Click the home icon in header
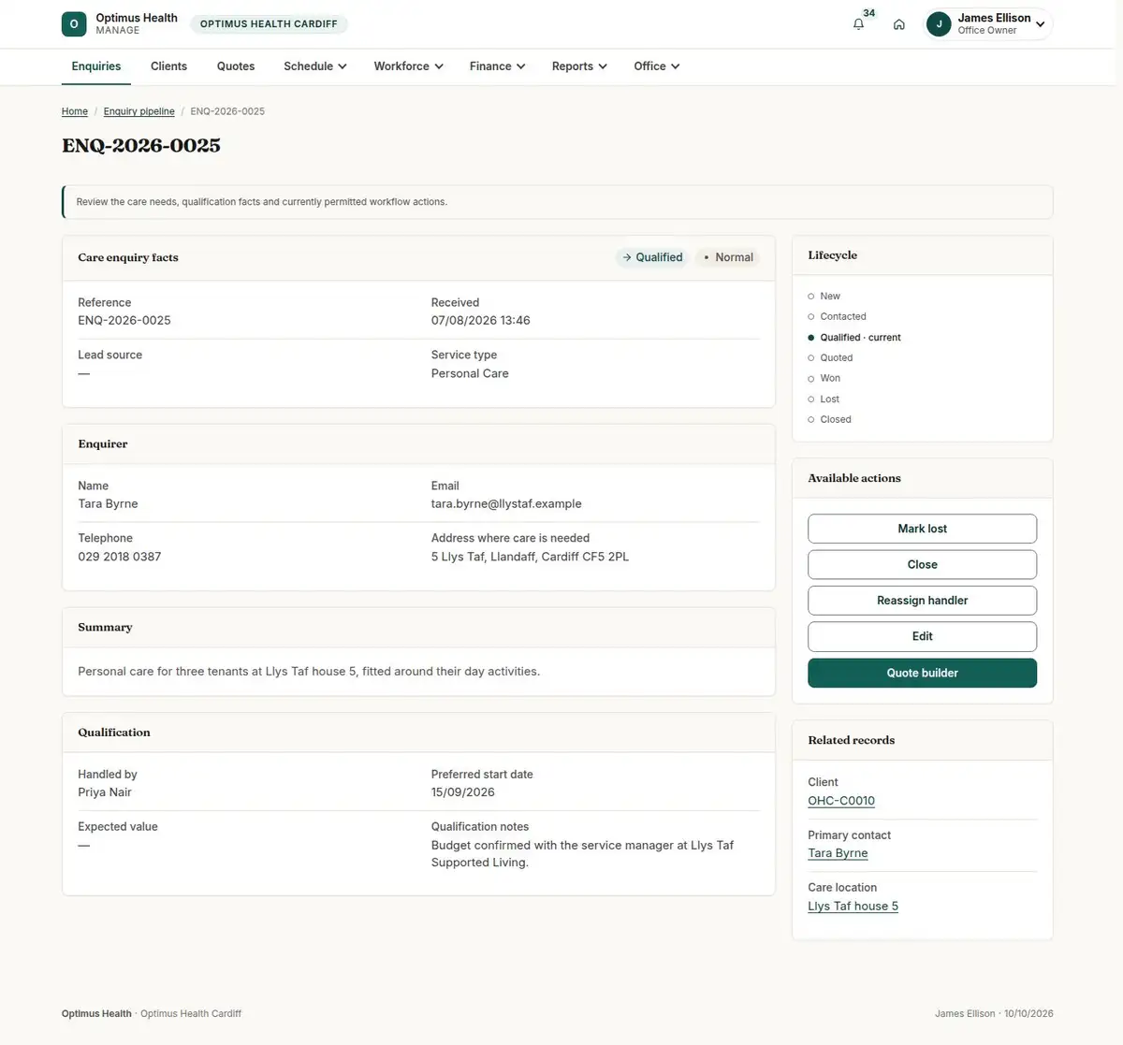The height and width of the screenshot is (1045, 1123). [x=898, y=24]
